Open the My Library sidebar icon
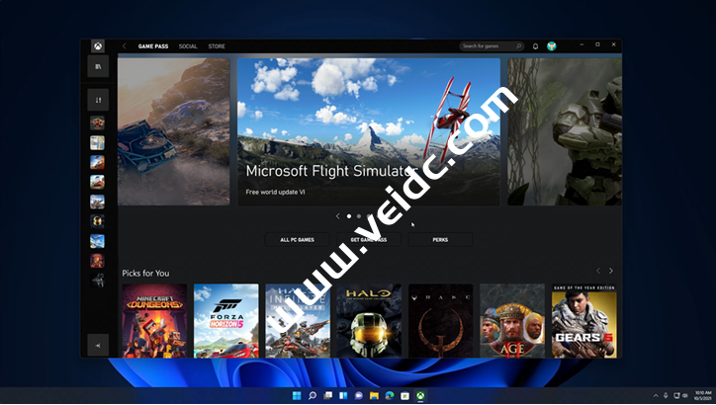Viewport: 716px width, 405px height. [x=98, y=66]
